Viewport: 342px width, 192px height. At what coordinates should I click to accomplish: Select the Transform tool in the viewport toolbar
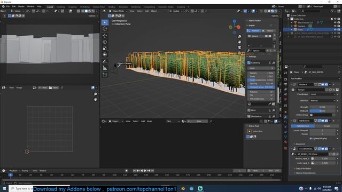pyautogui.click(x=105, y=54)
